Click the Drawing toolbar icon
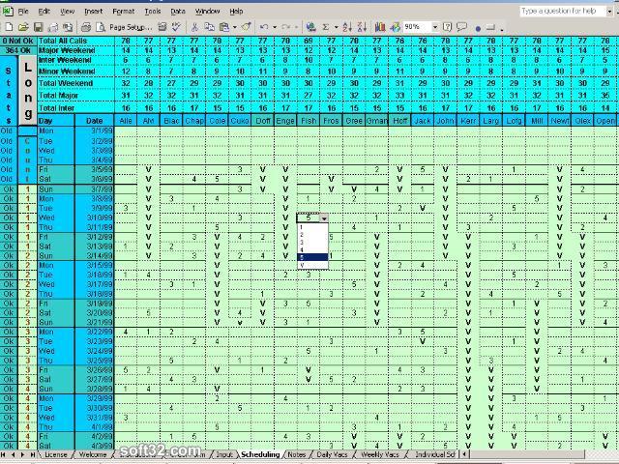 click(x=395, y=27)
